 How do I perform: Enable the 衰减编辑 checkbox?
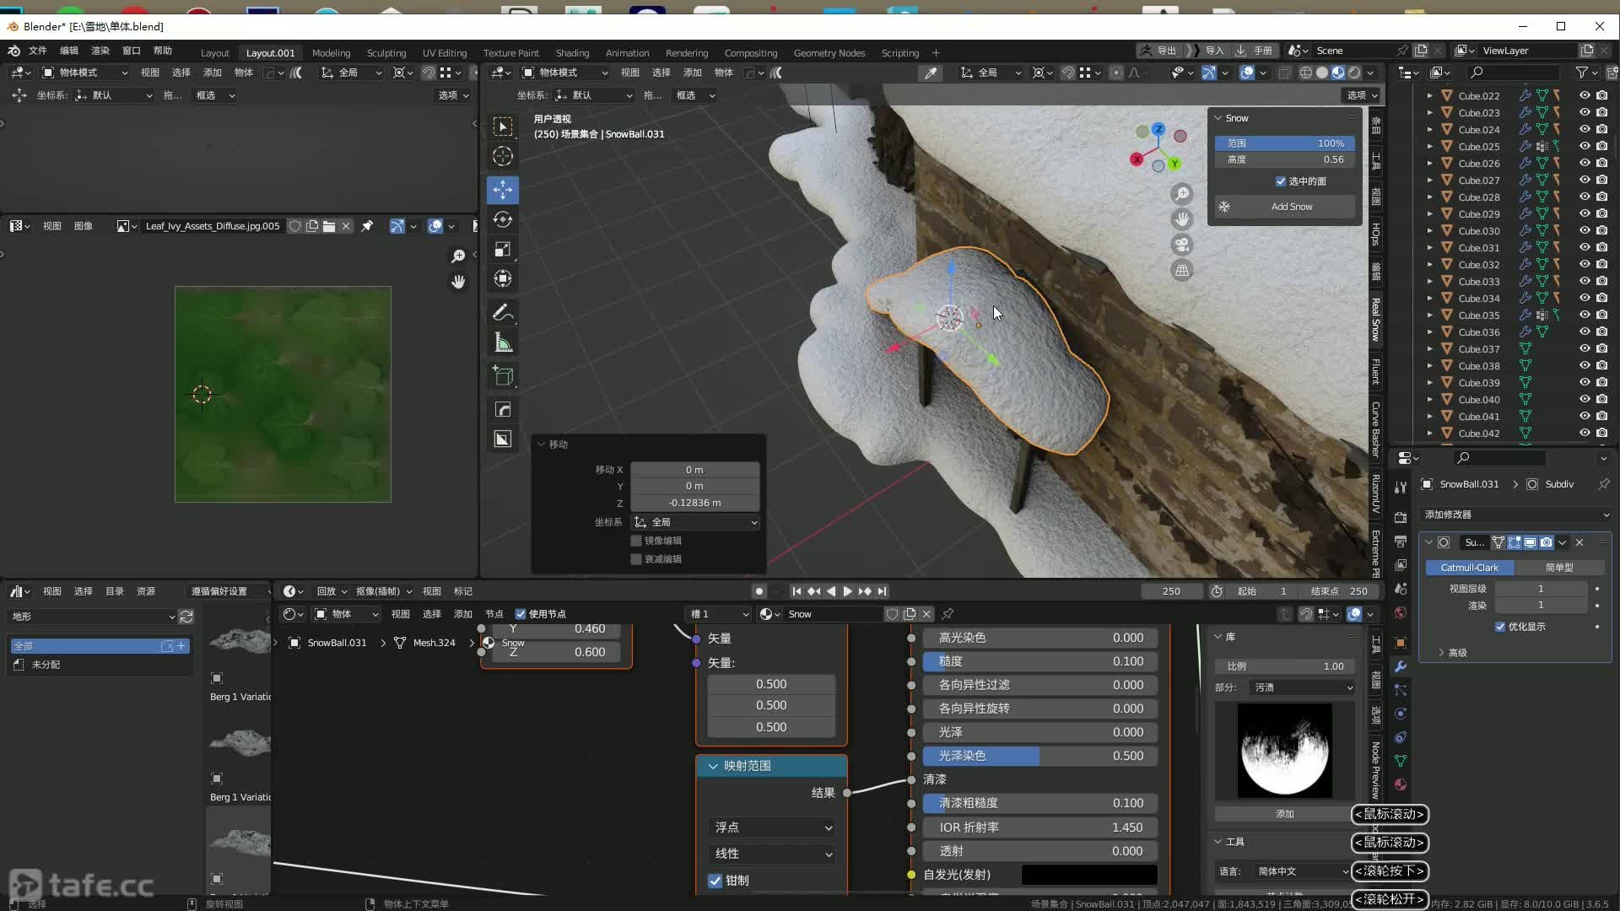click(x=636, y=559)
